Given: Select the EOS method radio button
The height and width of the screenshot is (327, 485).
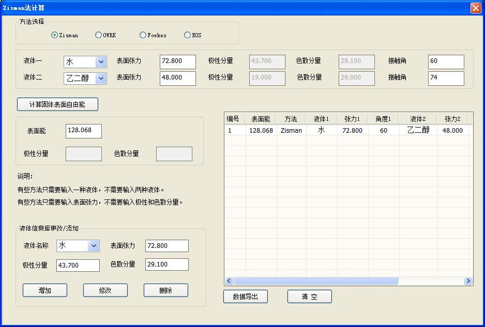Looking at the screenshot, I should tap(187, 35).
